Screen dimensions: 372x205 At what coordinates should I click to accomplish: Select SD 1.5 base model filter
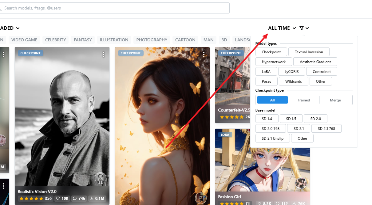291,119
